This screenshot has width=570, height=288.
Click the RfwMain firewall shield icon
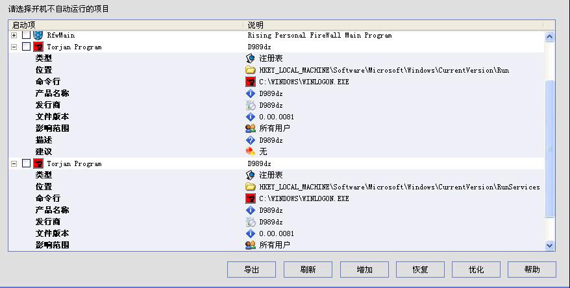pos(38,35)
